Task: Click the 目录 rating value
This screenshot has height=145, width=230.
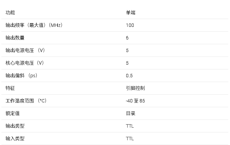Action: 131,113
